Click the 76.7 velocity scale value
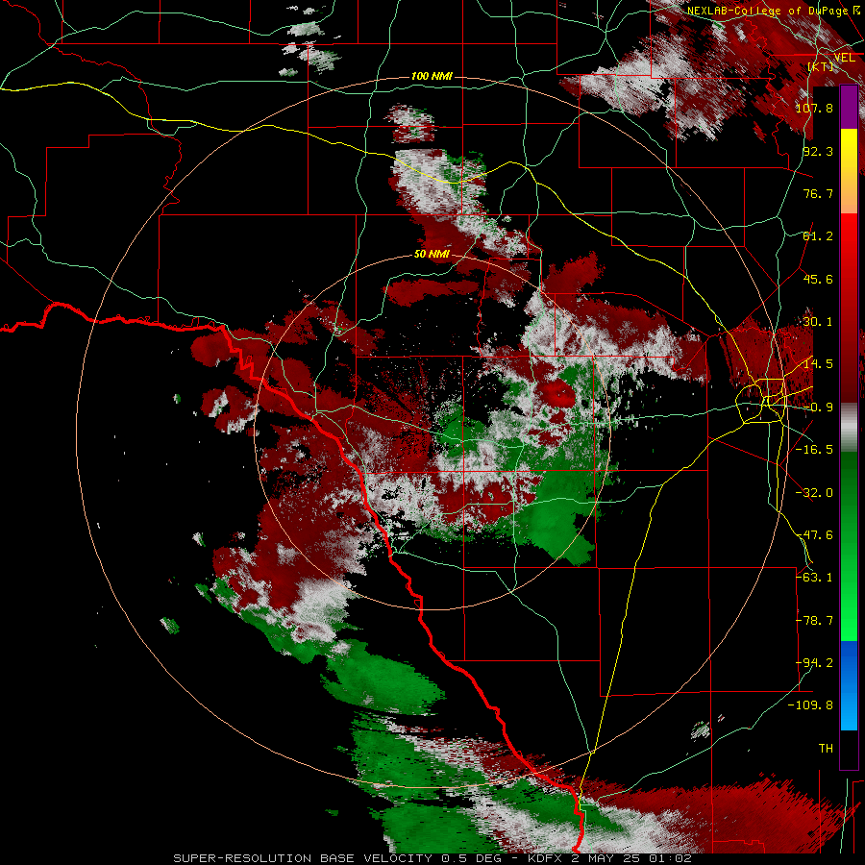The width and height of the screenshot is (865, 865). click(x=818, y=193)
